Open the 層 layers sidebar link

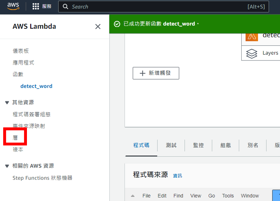tap(15, 138)
